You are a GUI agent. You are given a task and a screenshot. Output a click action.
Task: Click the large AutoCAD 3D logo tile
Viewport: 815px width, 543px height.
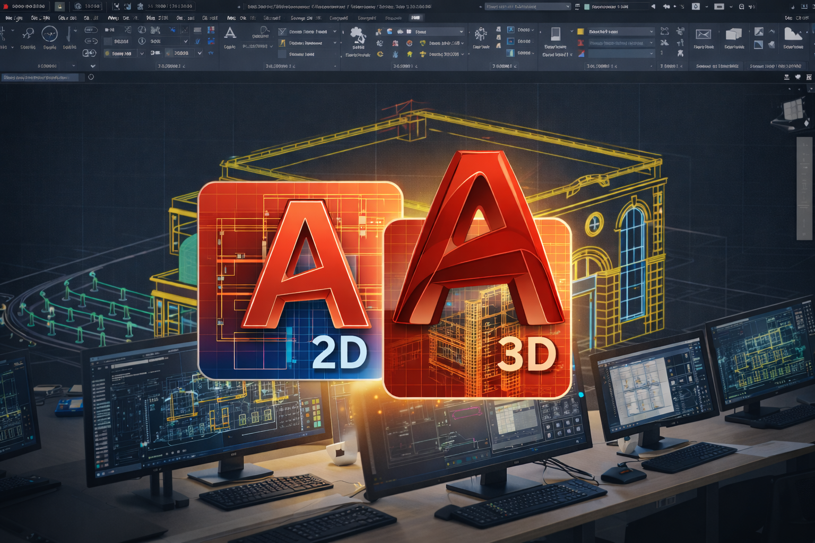point(476,308)
